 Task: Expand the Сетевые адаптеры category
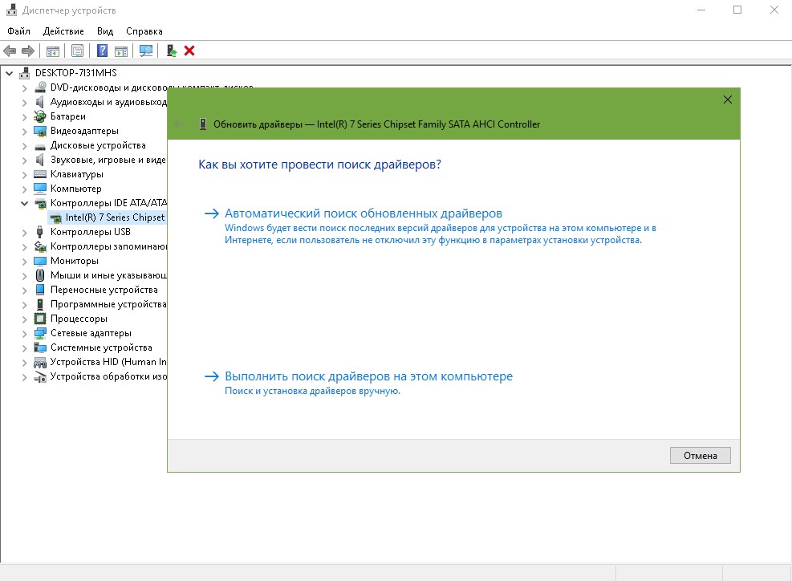(24, 334)
